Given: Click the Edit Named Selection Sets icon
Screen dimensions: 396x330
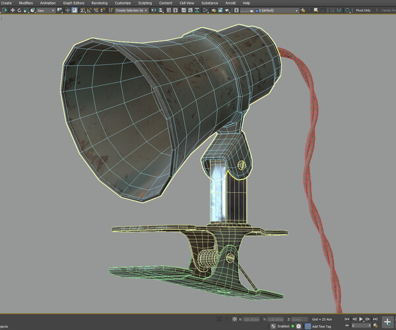Looking at the screenshot, I should [111, 11].
